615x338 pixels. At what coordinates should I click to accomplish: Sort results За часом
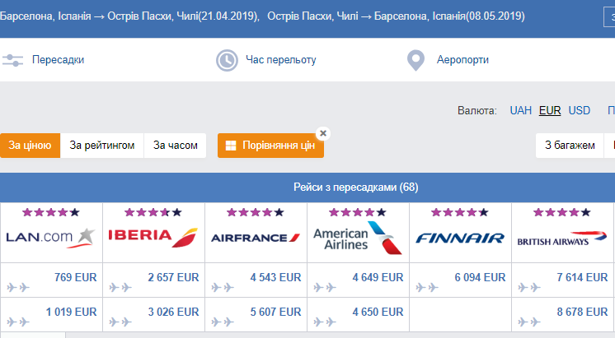175,146
